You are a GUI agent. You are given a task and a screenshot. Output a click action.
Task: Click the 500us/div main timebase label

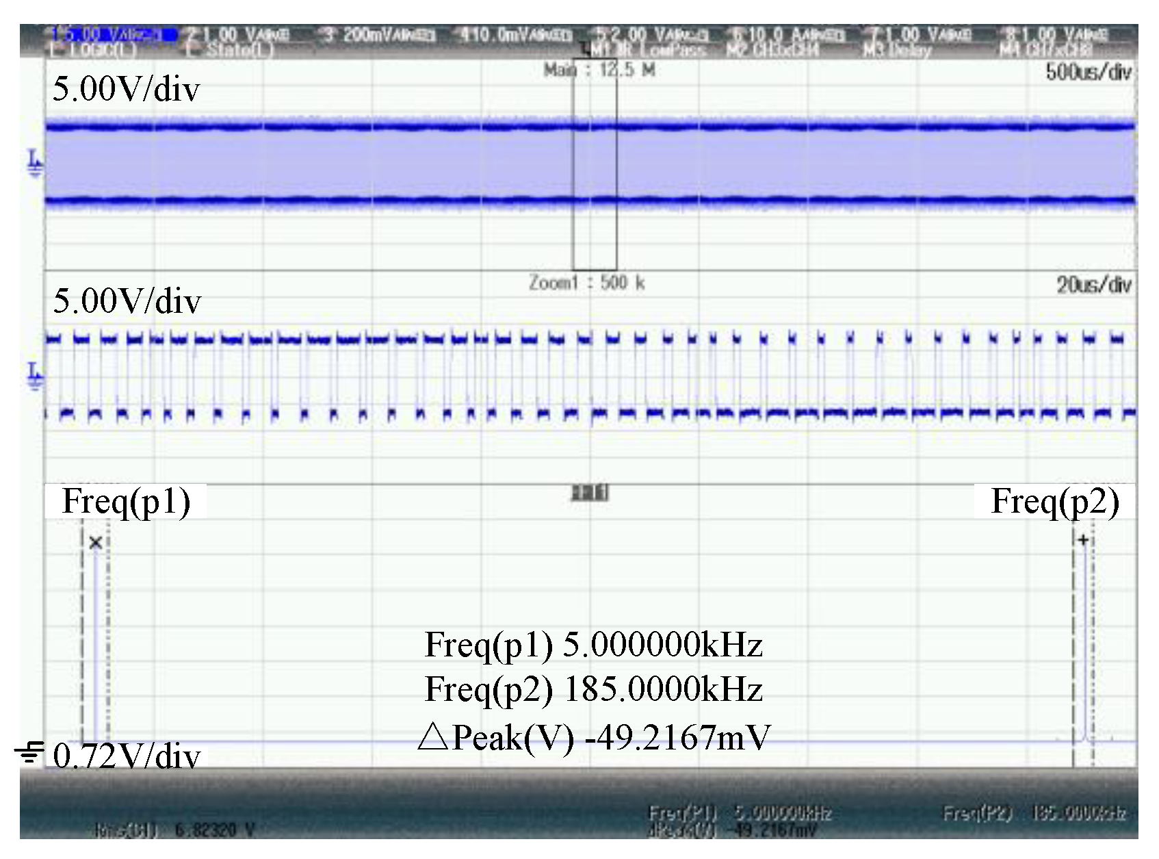(1088, 72)
